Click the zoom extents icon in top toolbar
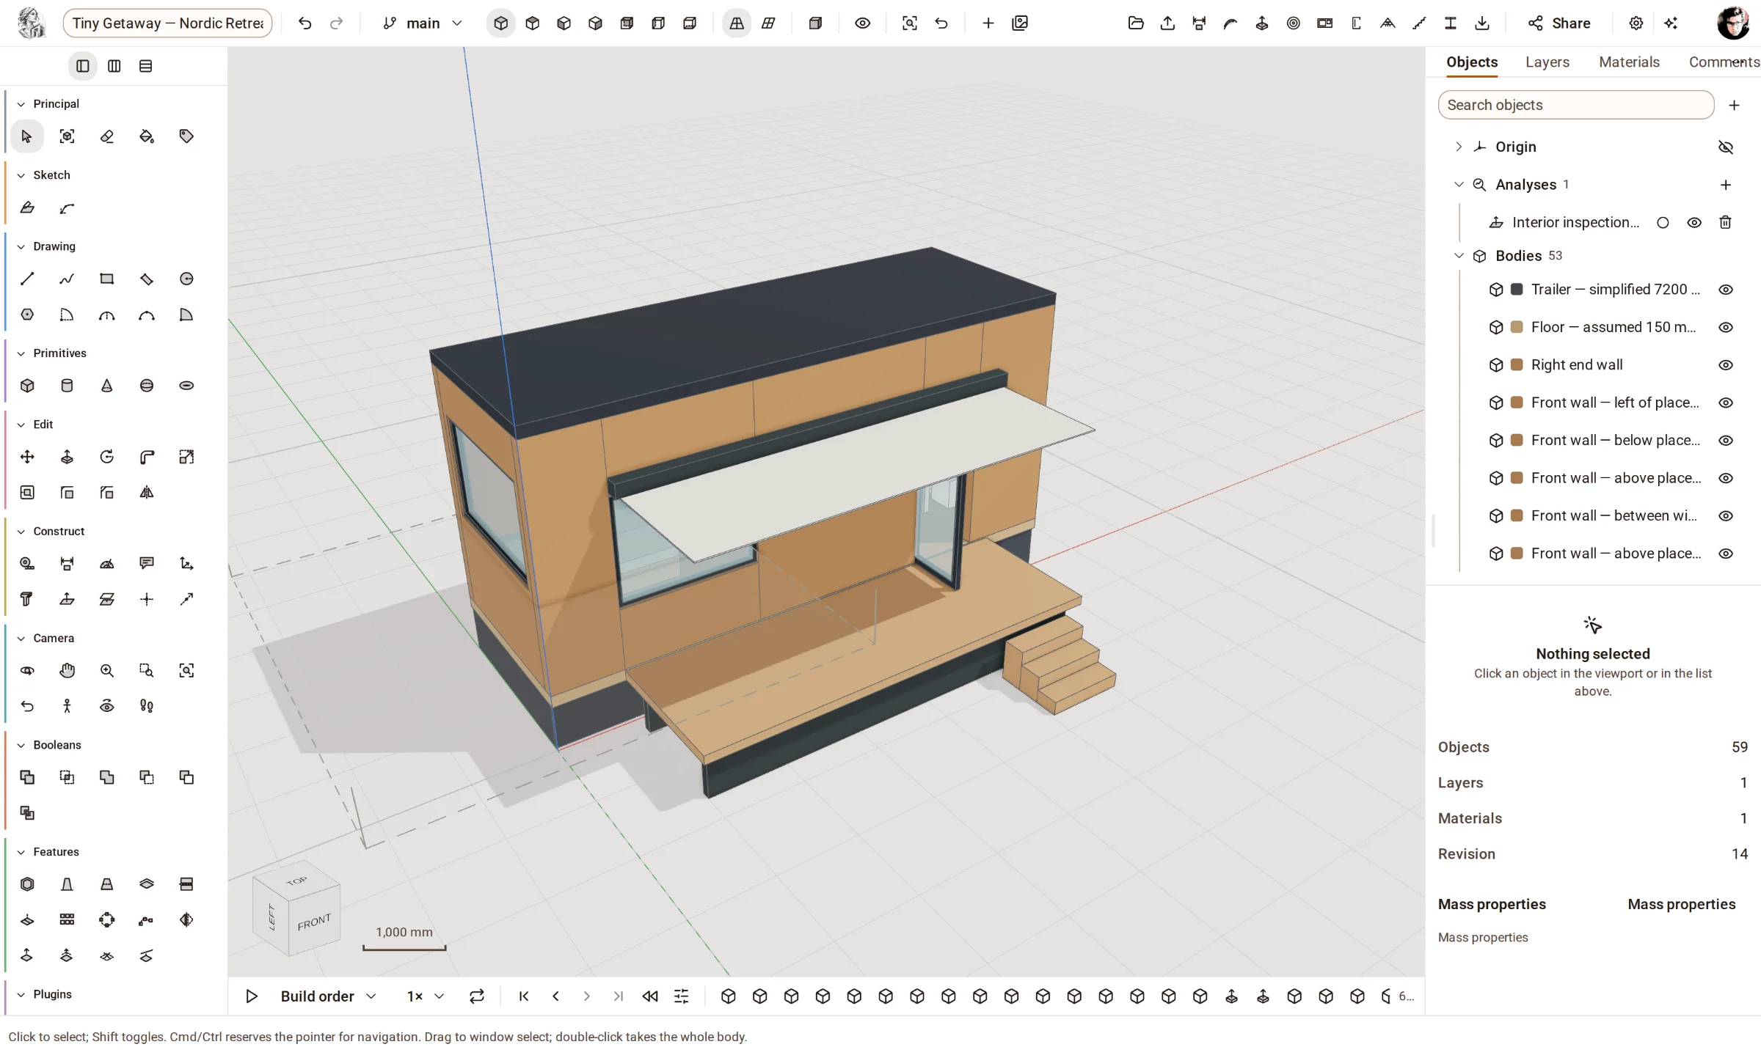1761x1058 pixels. click(910, 23)
